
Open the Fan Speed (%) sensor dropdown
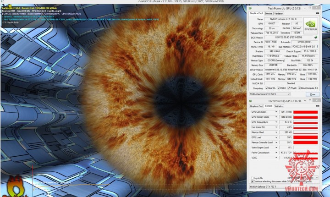tap(276, 127)
